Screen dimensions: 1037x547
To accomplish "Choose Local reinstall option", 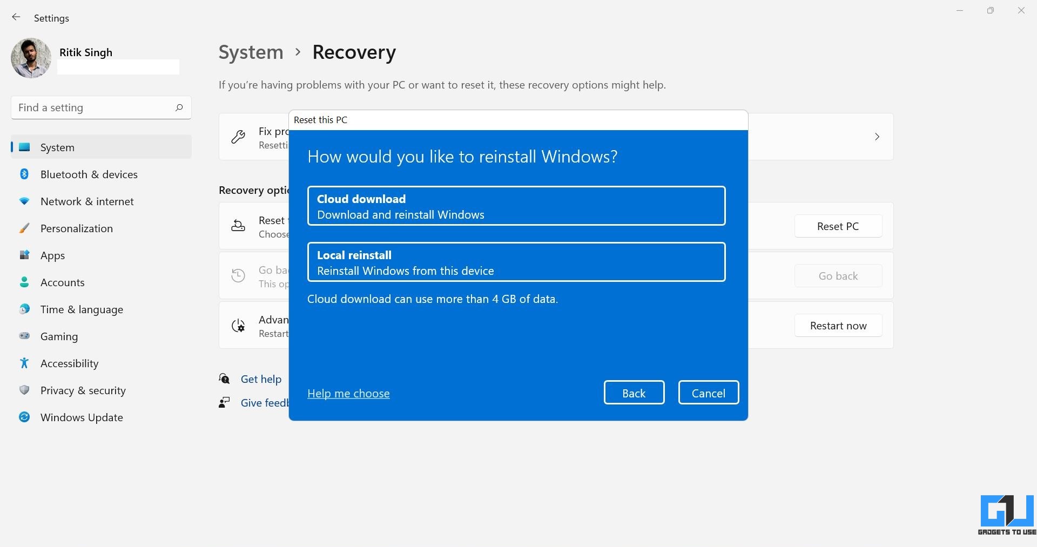I will click(x=516, y=262).
